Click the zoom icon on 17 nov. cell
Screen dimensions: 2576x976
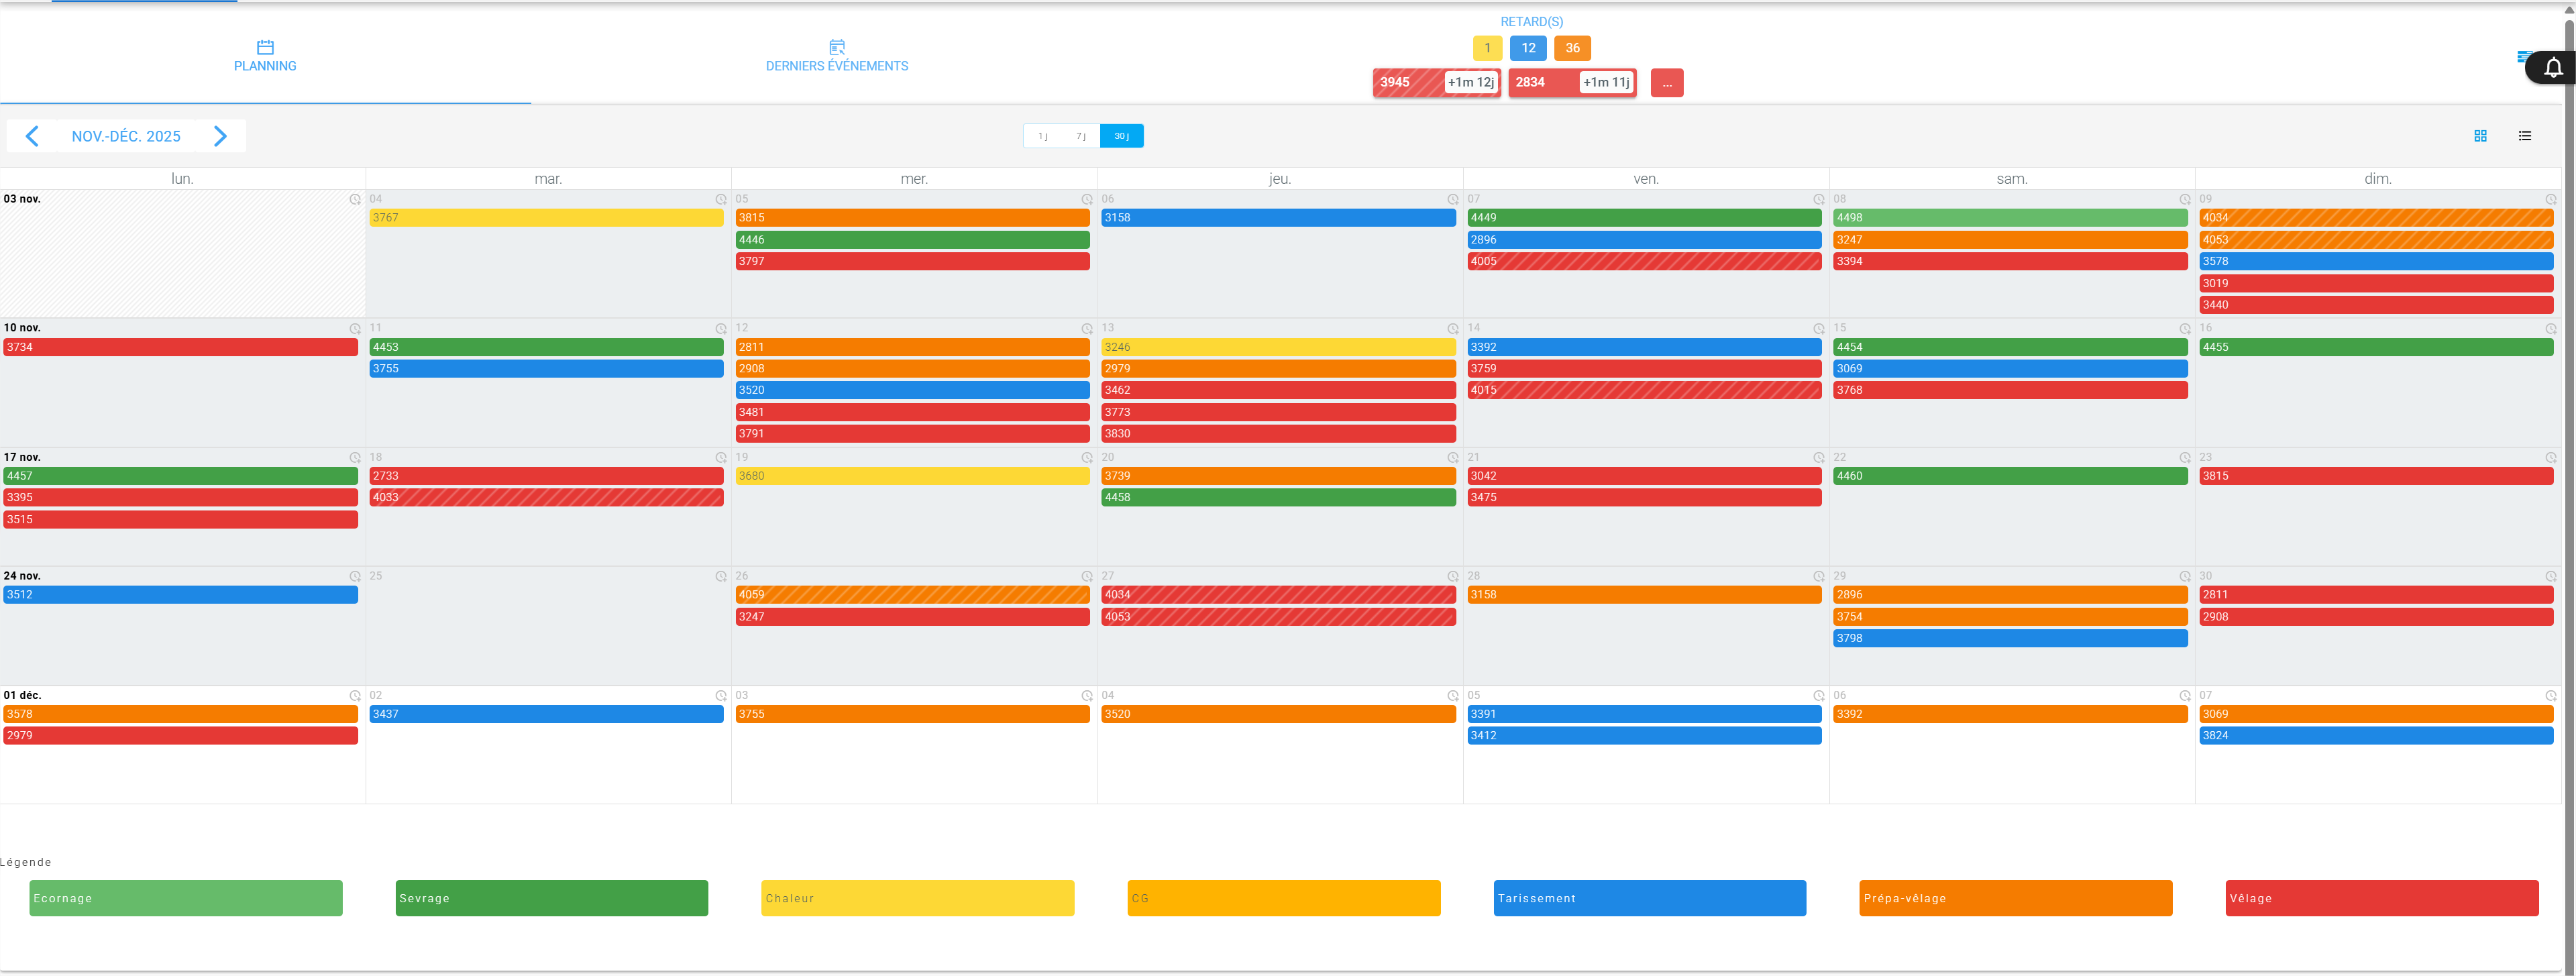[x=355, y=458]
